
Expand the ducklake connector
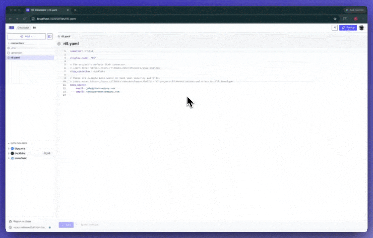8,153
